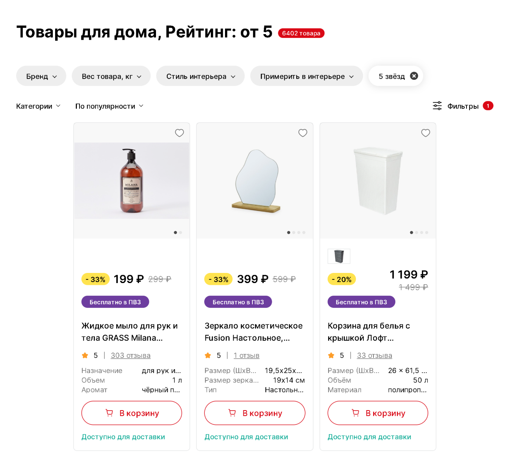Viewport: 510px width, 475px height.
Task: Expand the Категории dropdown
Action: click(x=39, y=106)
